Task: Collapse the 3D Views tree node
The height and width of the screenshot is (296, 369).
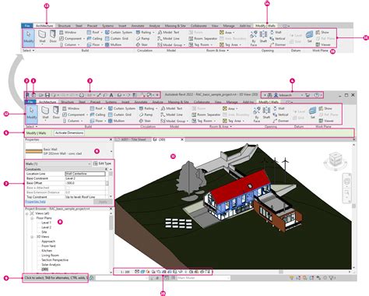Action: coord(32,237)
